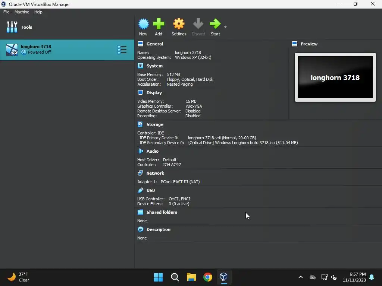Click the grayed Discard arrow icon
This screenshot has height=286, width=382.
198,24
